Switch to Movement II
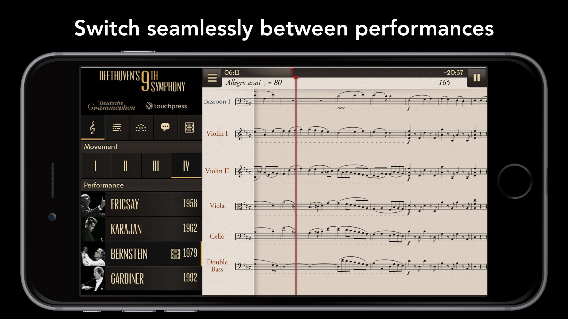 pyautogui.click(x=126, y=166)
